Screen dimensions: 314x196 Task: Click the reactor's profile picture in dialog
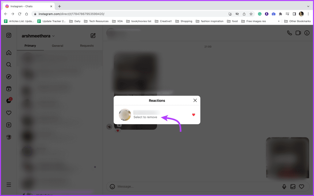point(125,115)
